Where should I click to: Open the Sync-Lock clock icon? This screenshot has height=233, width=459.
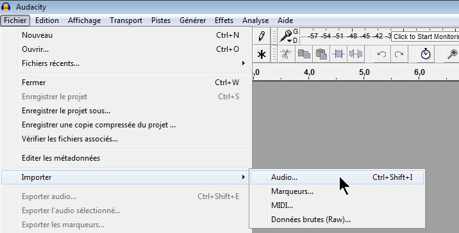426,54
